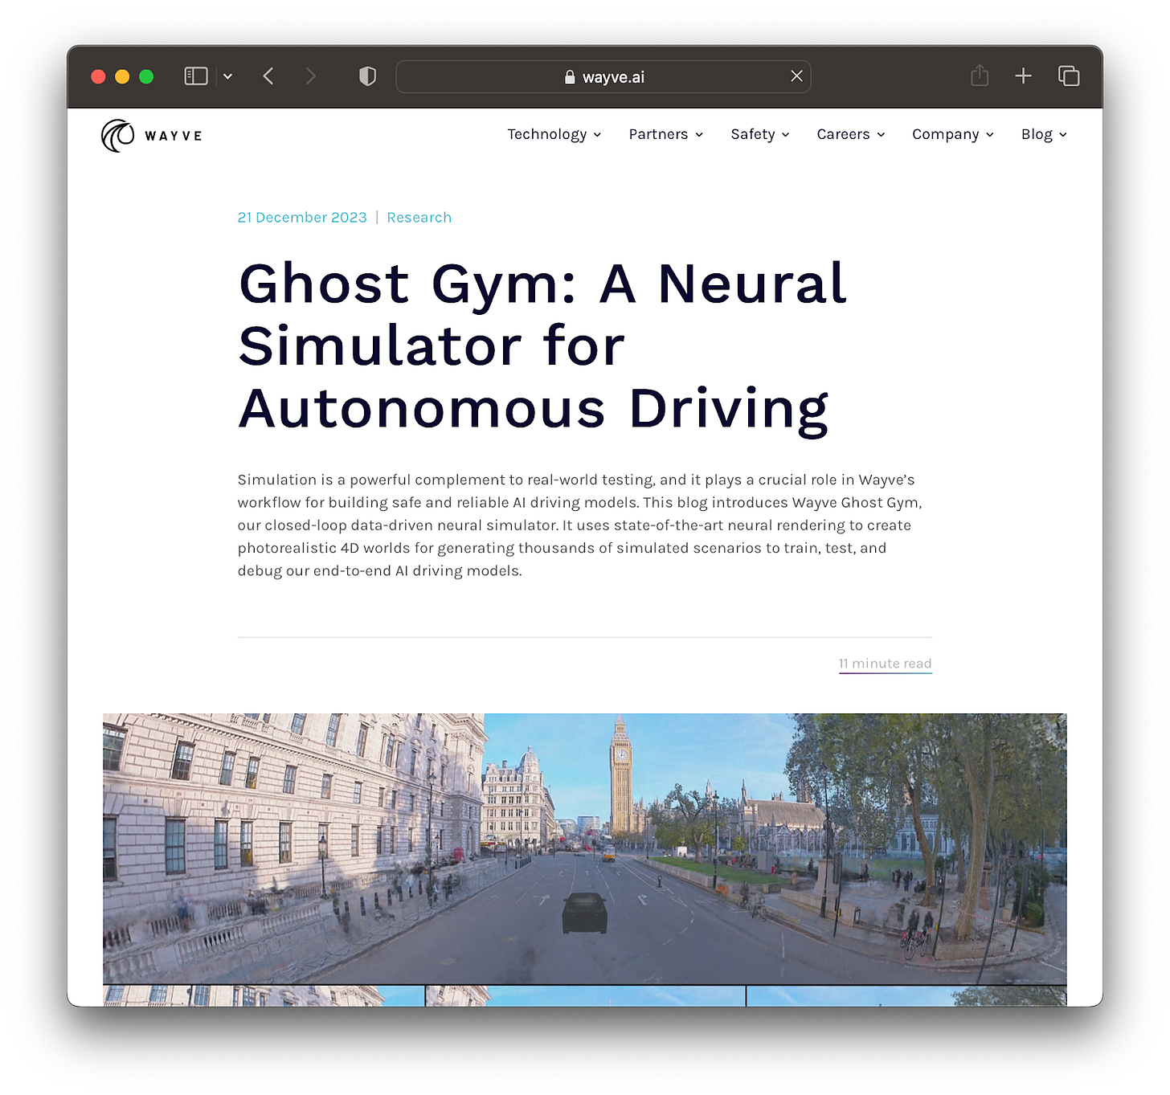Close the window with red button

pos(99,76)
